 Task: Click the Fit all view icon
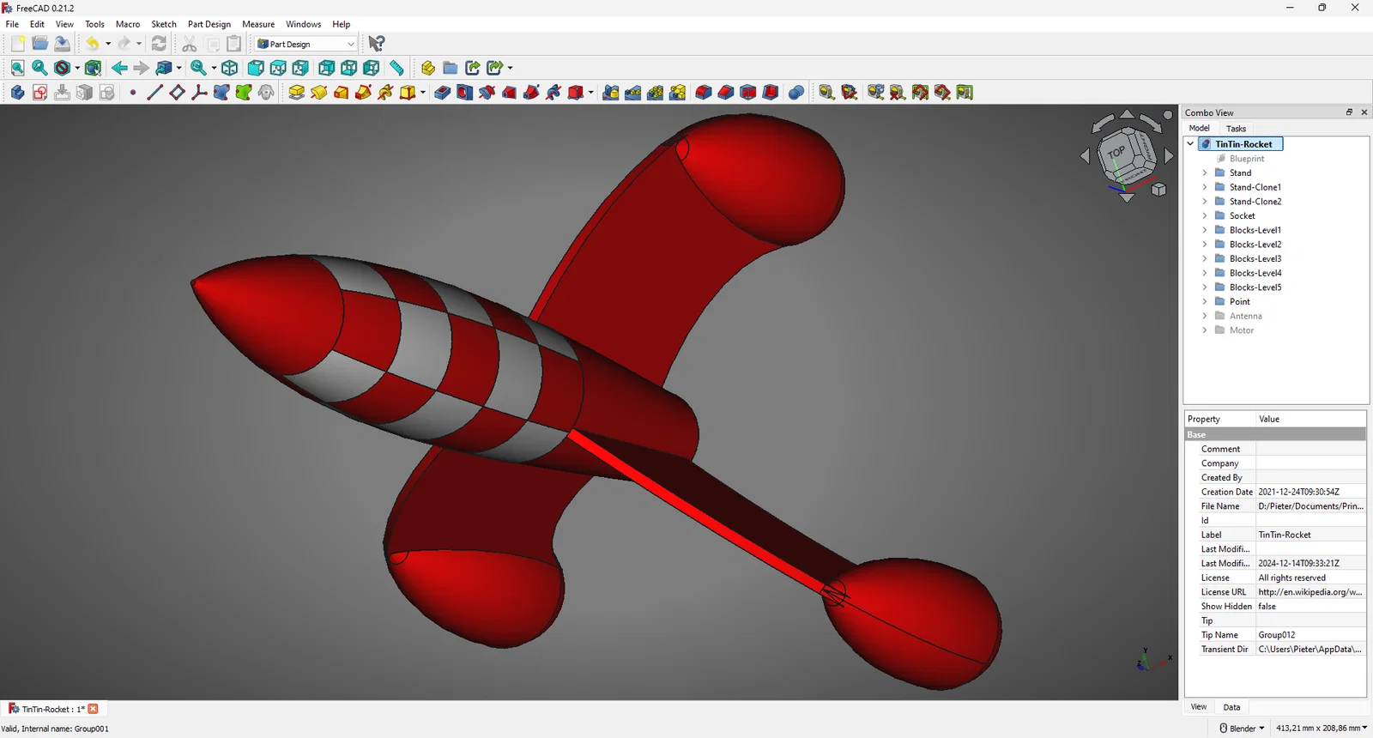pyautogui.click(x=17, y=68)
